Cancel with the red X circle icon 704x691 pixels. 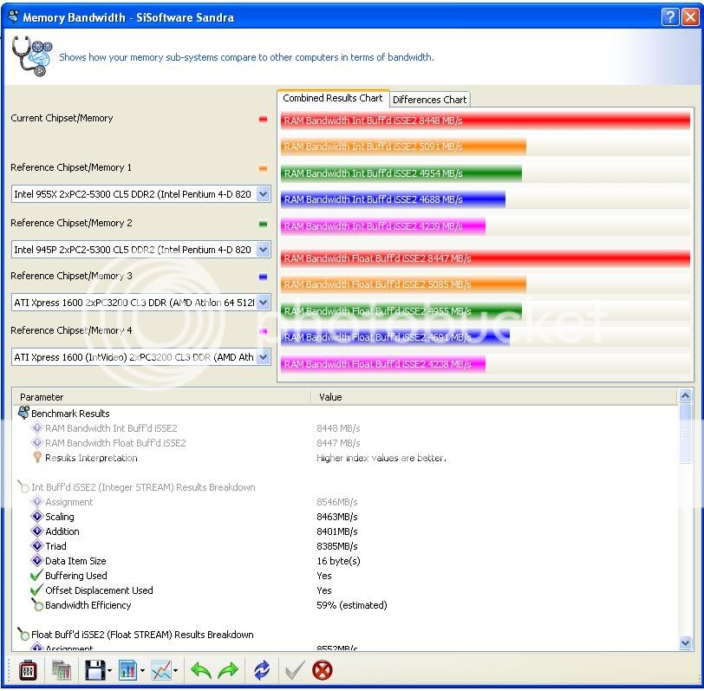tap(323, 670)
